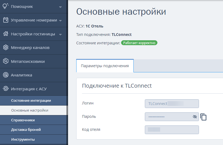Expand the Настройки гостиницы dropdown arrow
Viewport: 223px width, 145px height.
point(60,34)
